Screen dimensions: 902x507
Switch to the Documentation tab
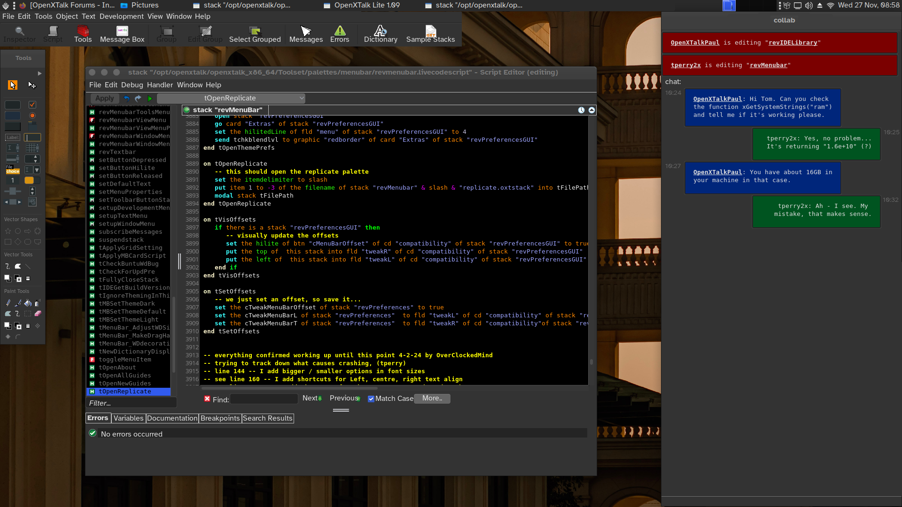172,418
